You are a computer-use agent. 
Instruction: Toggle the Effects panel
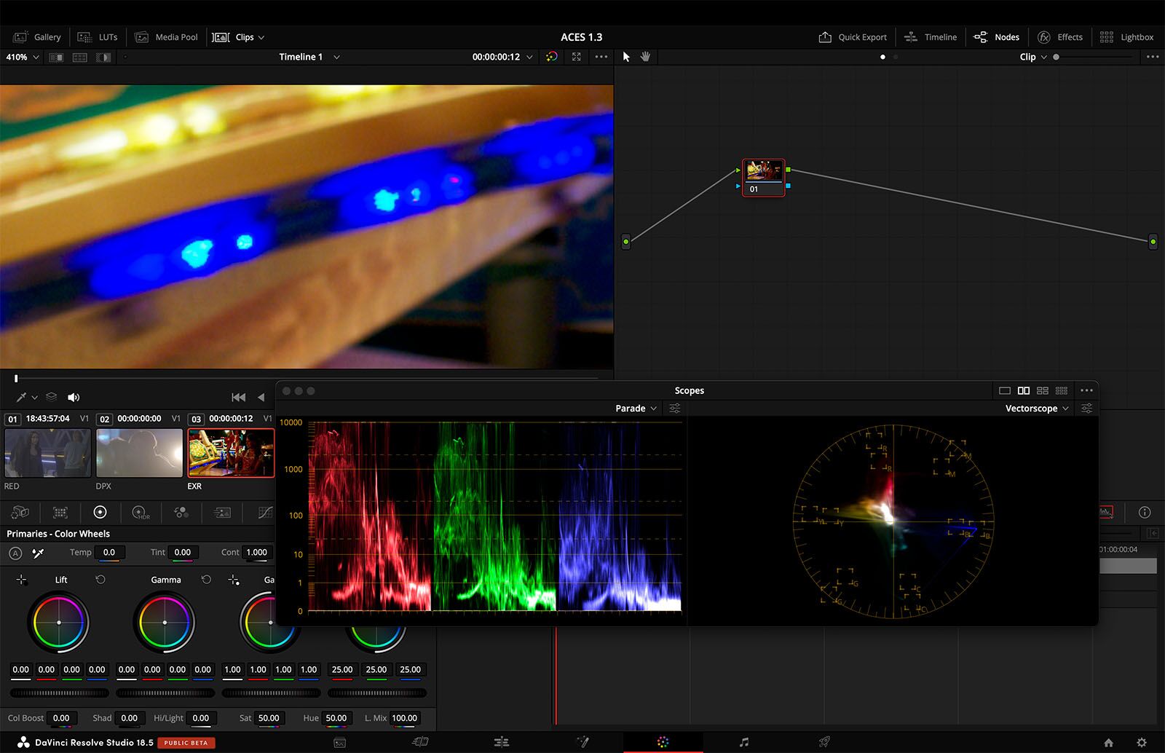[1060, 36]
